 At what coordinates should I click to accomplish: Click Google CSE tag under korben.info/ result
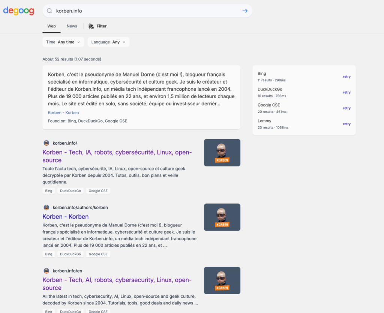click(x=98, y=191)
